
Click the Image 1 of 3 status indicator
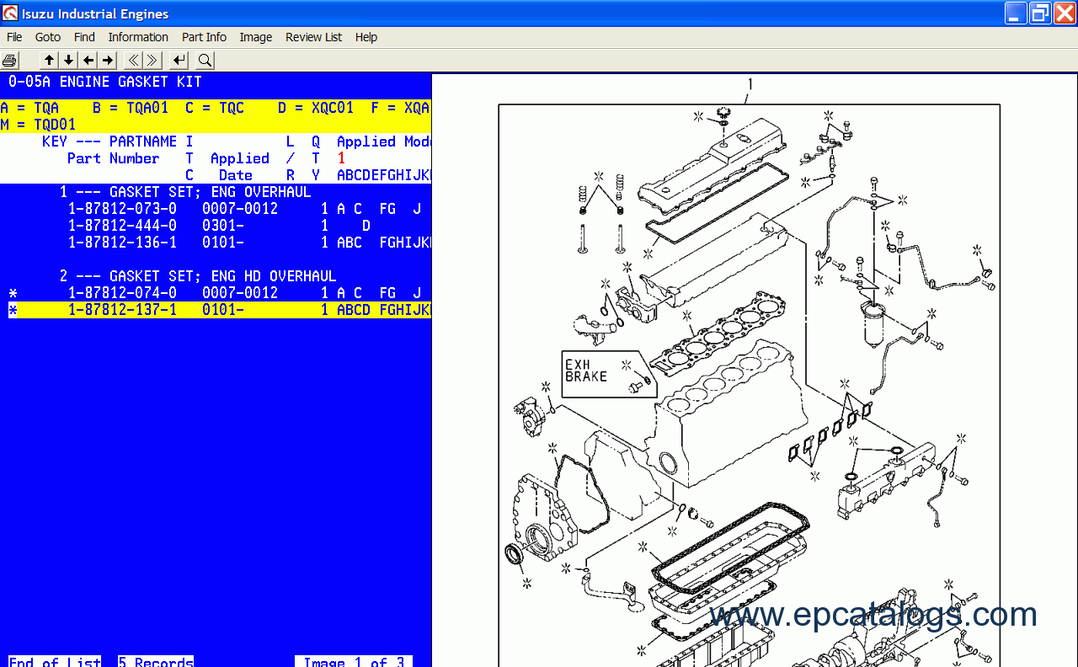354,661
